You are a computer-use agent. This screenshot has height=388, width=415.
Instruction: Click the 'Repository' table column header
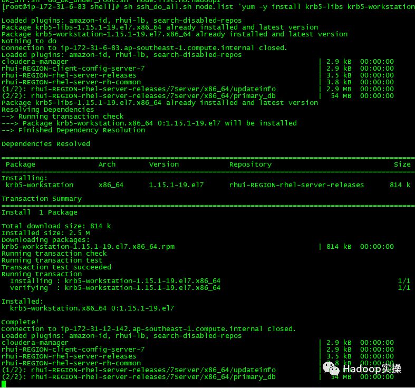pos(250,164)
